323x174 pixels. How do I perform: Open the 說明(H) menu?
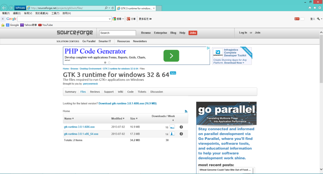[x=67, y=13]
